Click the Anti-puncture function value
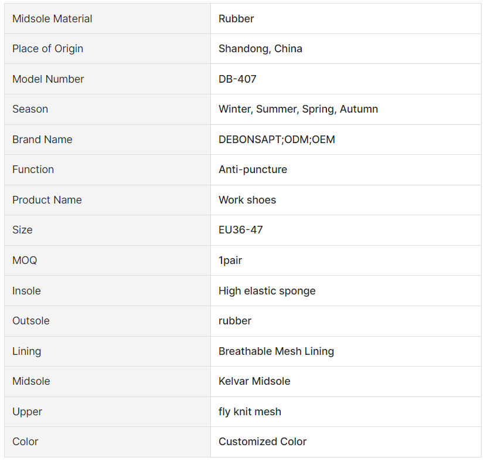The image size is (484, 461). (x=253, y=170)
